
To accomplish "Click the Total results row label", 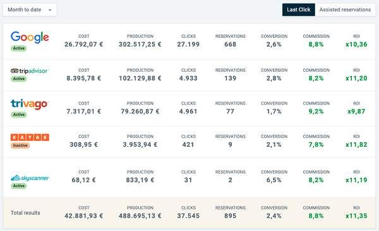I will tap(25, 213).
